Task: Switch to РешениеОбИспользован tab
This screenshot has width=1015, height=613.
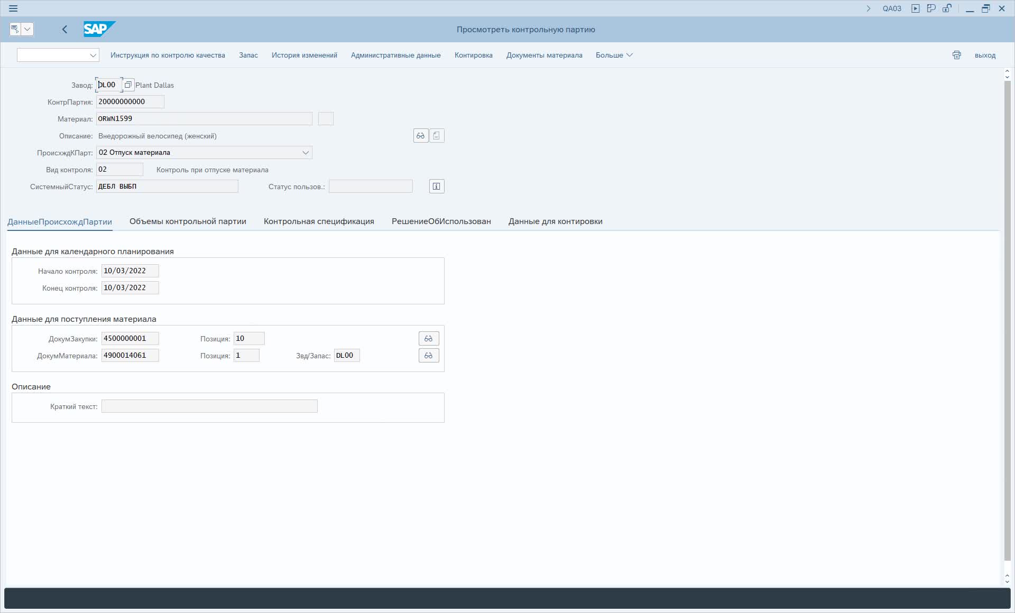Action: pos(441,221)
